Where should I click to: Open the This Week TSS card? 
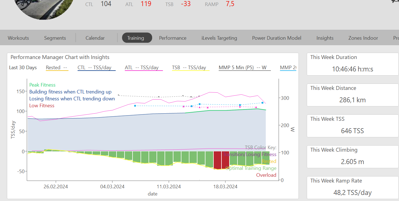352,126
